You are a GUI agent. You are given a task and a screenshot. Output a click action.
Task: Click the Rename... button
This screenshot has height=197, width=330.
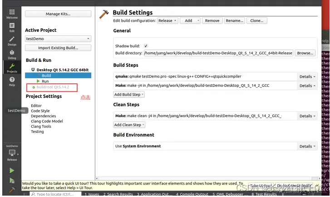(x=235, y=20)
